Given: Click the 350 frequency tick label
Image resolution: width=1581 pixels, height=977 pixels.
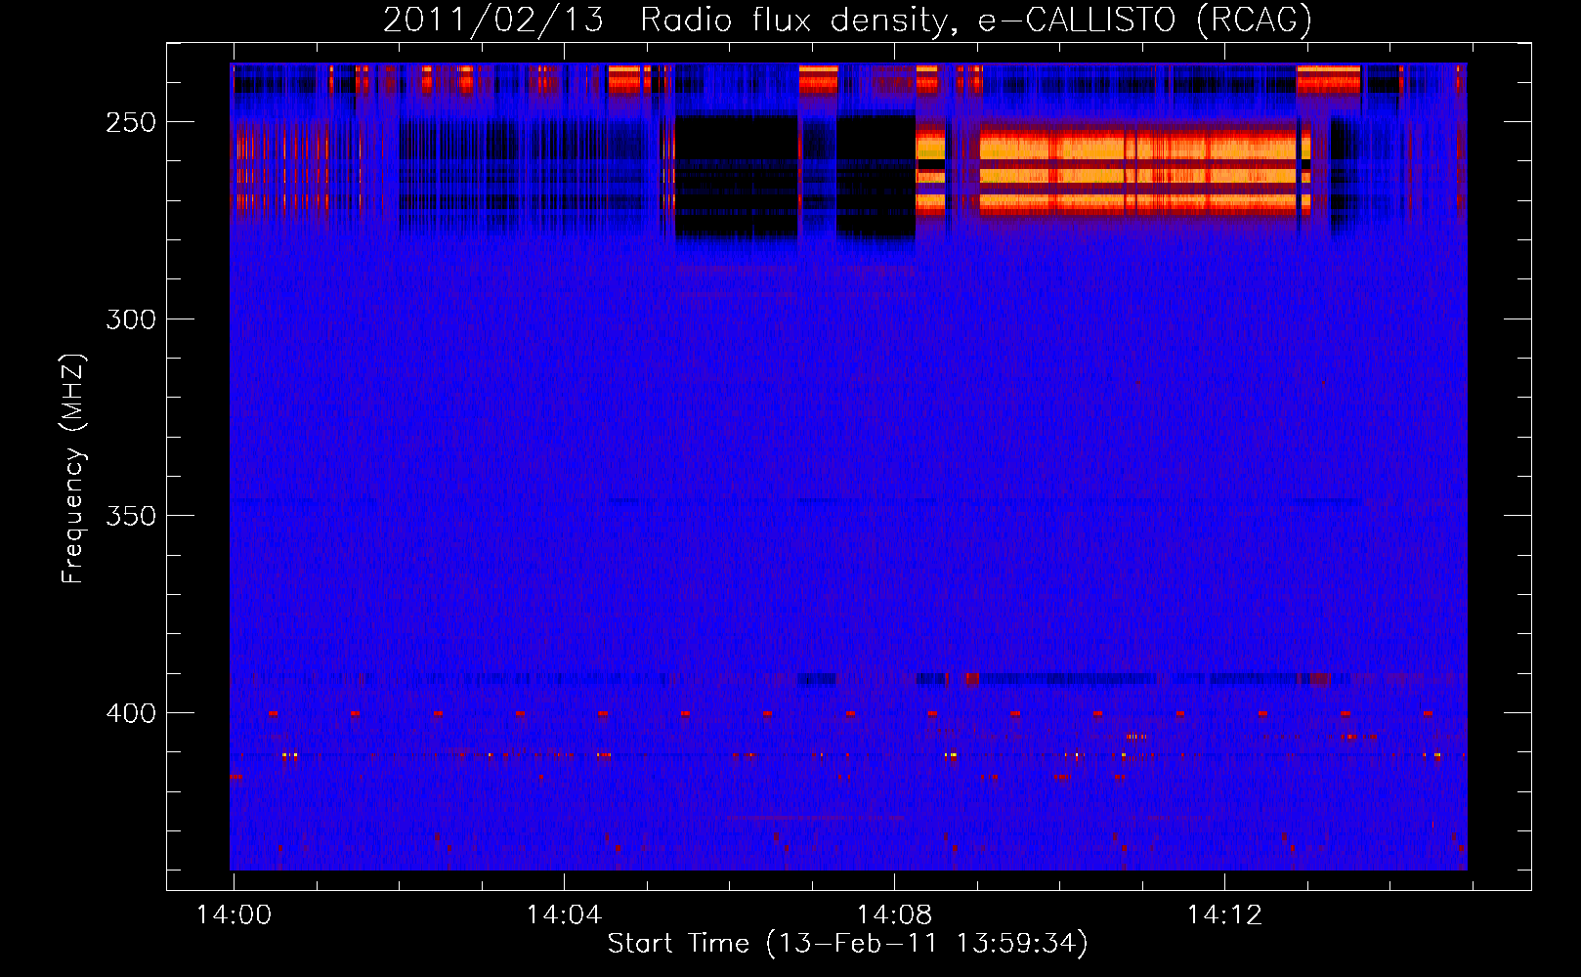Looking at the screenshot, I should tap(131, 516).
